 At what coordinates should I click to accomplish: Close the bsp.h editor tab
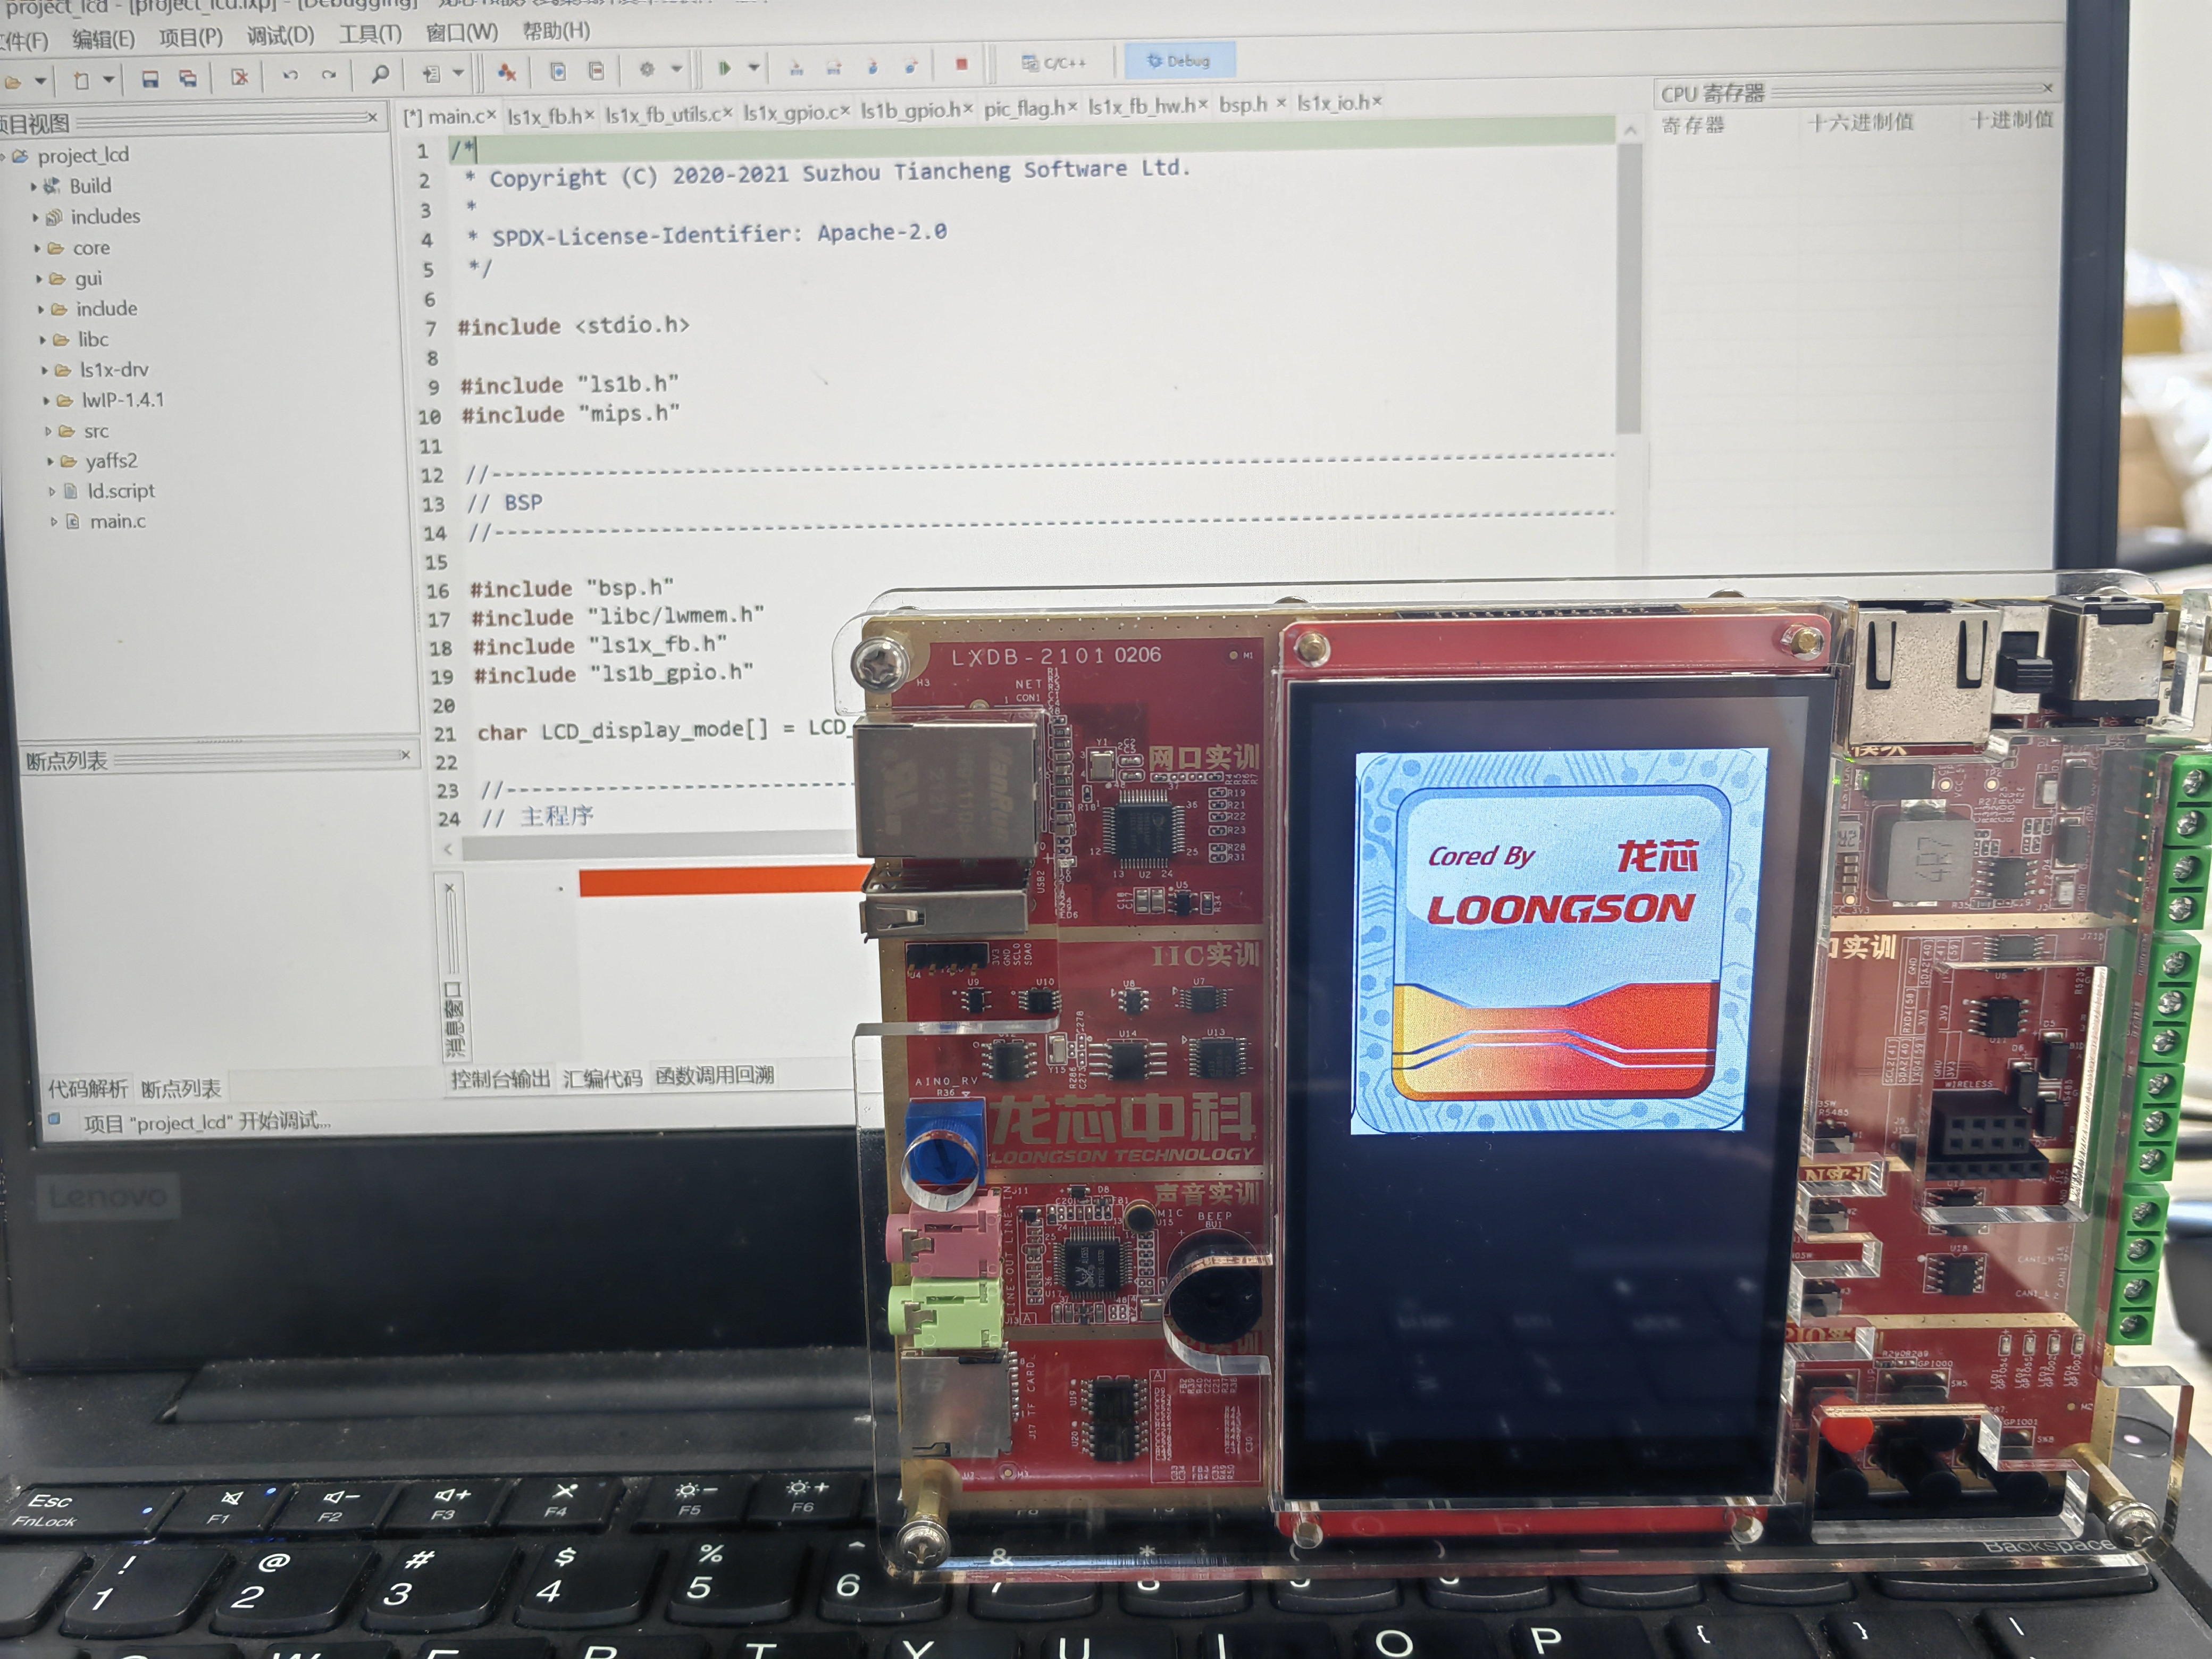point(1281,103)
